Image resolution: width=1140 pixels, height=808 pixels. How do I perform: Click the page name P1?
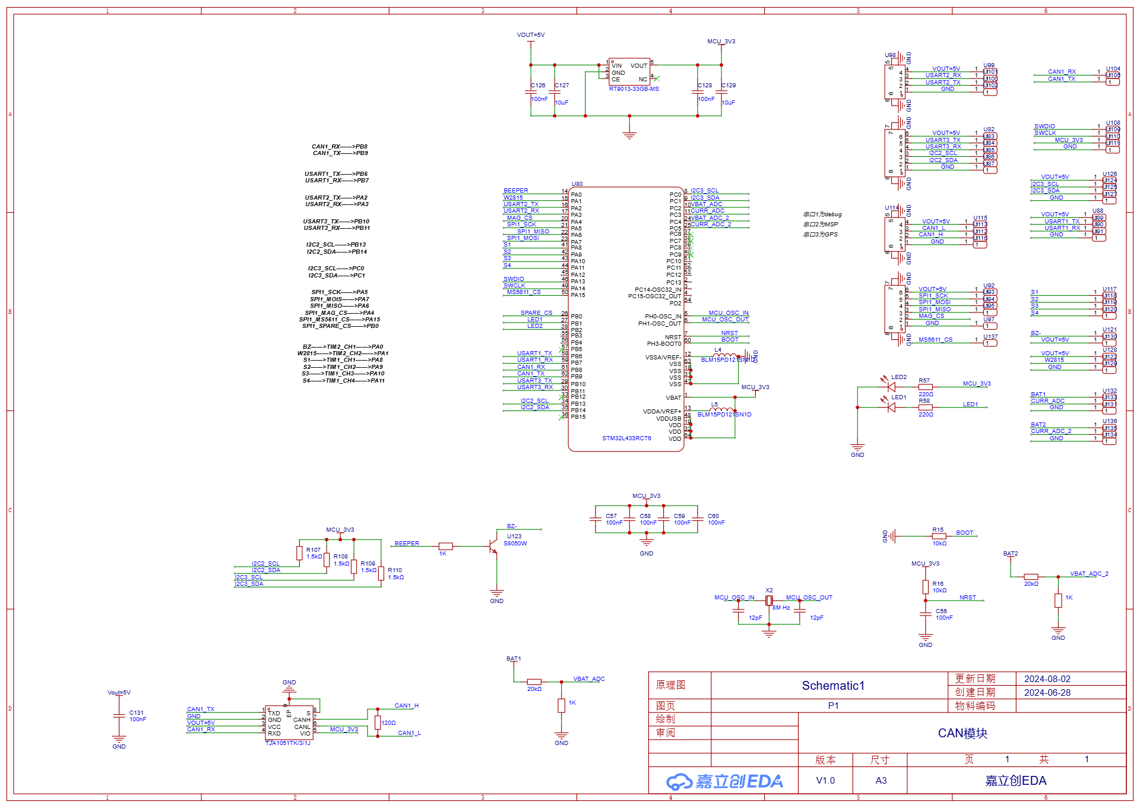click(x=833, y=705)
